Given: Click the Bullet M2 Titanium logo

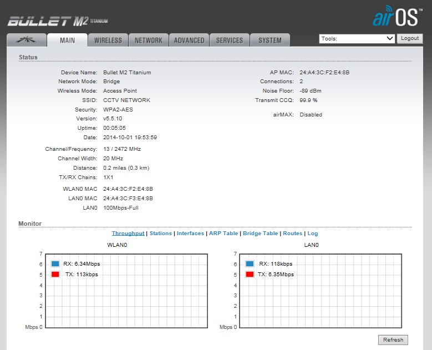Looking at the screenshot, I should (x=58, y=21).
